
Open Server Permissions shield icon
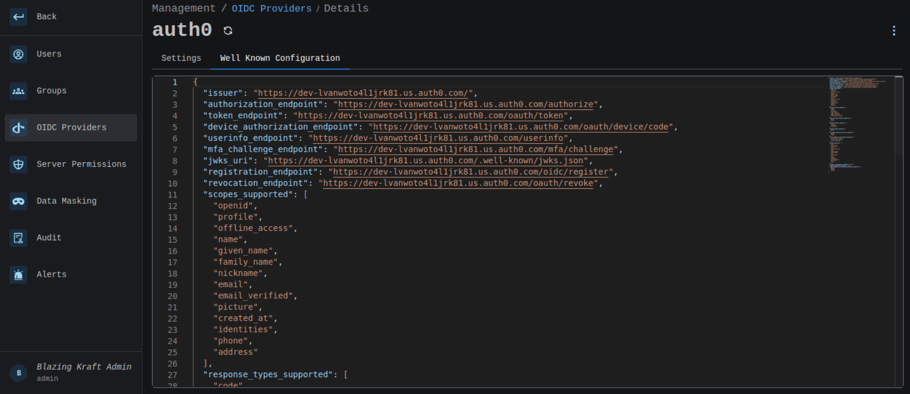[x=19, y=165]
